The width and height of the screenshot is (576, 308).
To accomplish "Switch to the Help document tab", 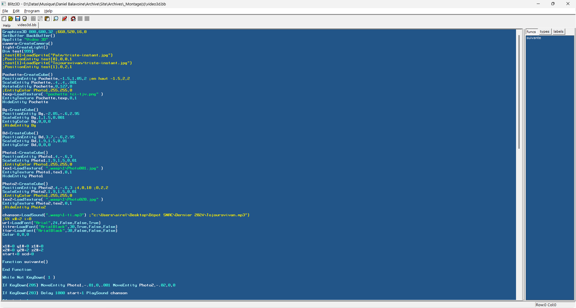I will coord(7,25).
